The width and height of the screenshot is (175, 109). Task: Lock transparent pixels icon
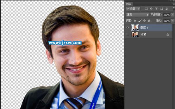pyautogui.click(x=135, y=21)
